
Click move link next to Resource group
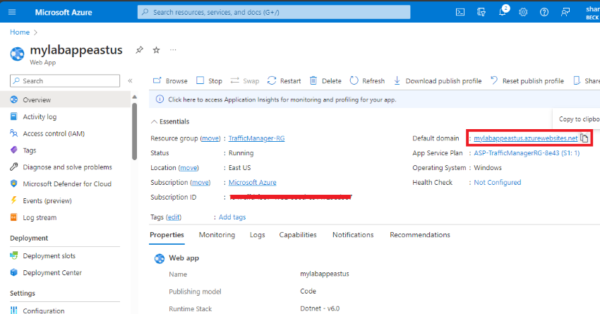pyautogui.click(x=210, y=138)
